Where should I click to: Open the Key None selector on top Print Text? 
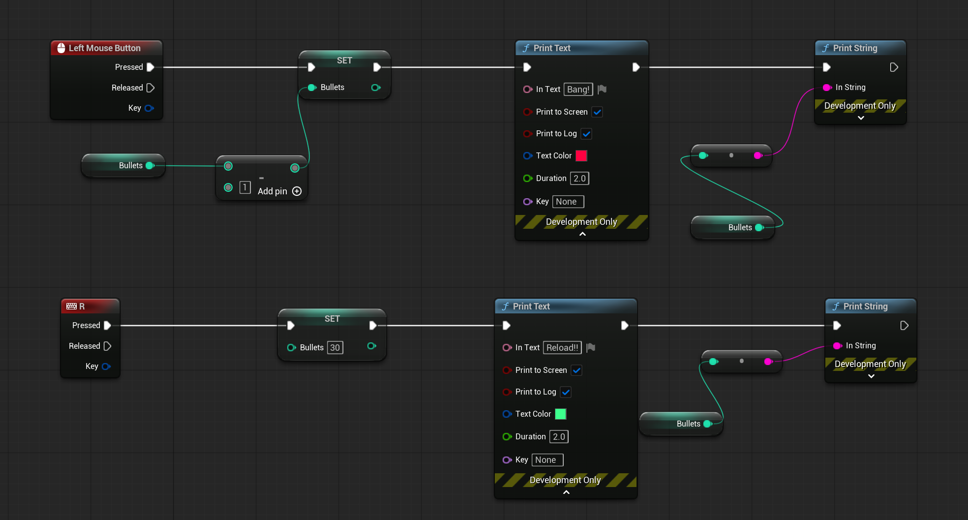point(568,202)
